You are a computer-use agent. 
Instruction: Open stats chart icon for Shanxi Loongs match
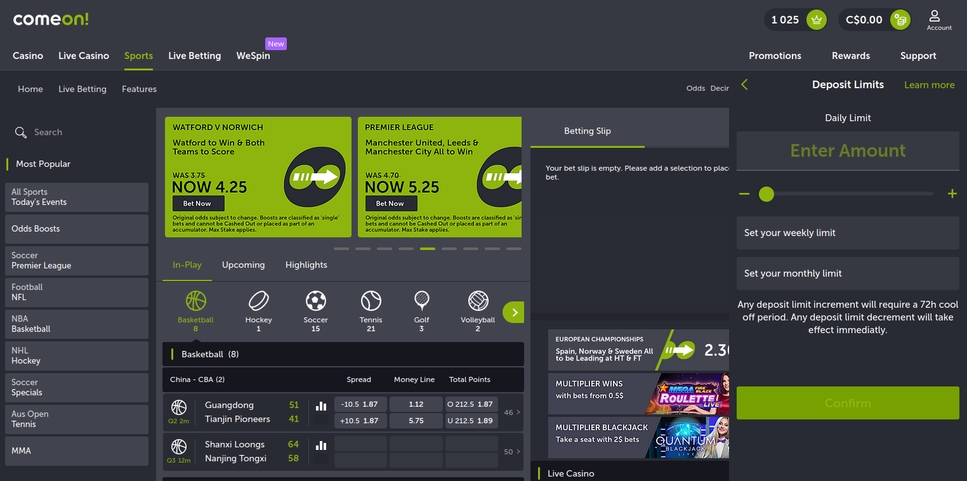(321, 445)
